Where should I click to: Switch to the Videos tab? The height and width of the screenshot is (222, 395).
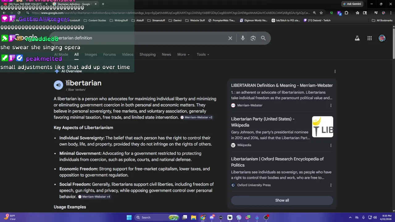[x=127, y=55]
